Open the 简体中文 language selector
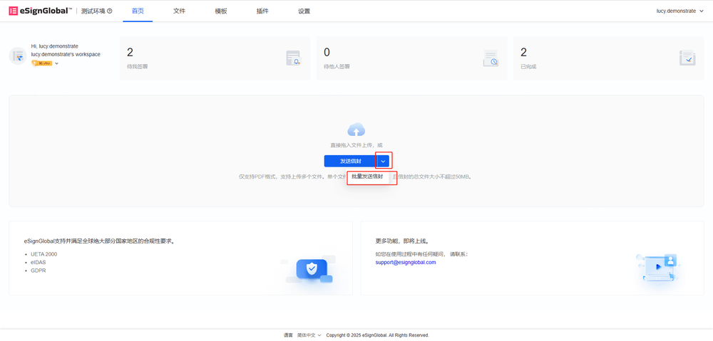This screenshot has height=341, width=713. pos(309,335)
